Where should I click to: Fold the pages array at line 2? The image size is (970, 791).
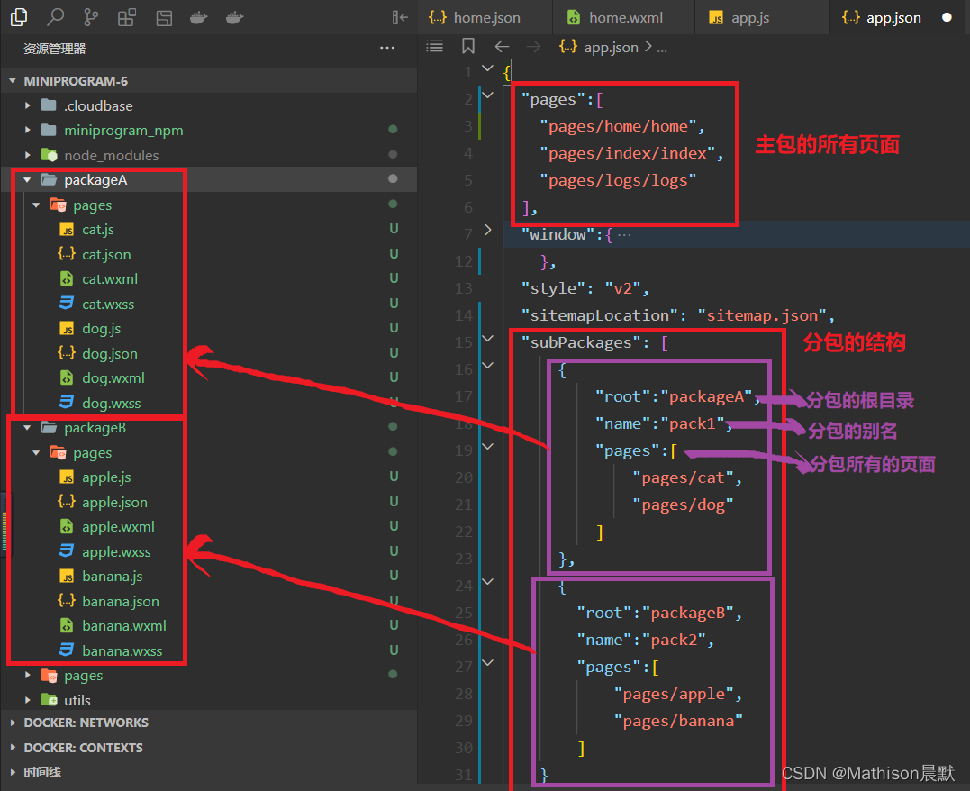coord(487,95)
